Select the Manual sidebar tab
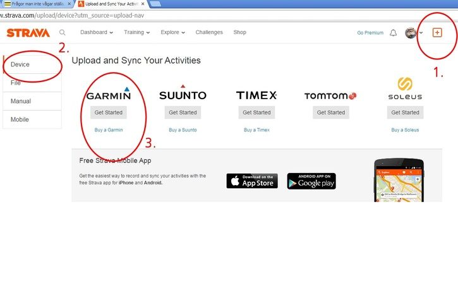The height and width of the screenshot is (288, 458). 32,101
